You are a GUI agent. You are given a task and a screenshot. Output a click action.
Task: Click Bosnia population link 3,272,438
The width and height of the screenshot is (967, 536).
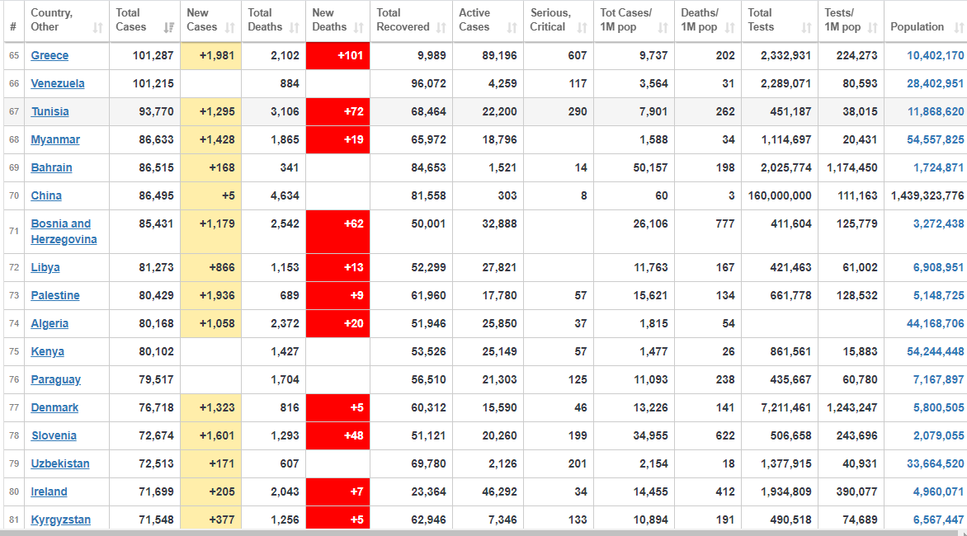(939, 223)
